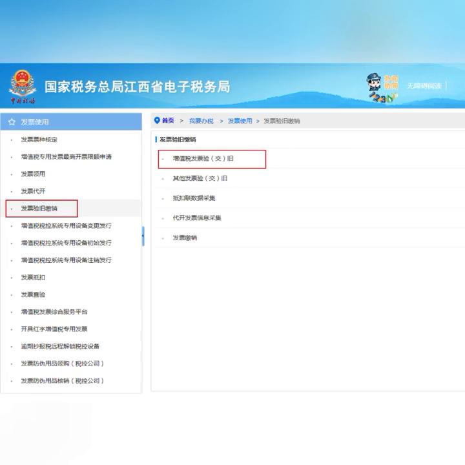Click the police mascot 12366 help icon
The height and width of the screenshot is (465, 465).
[x=382, y=87]
